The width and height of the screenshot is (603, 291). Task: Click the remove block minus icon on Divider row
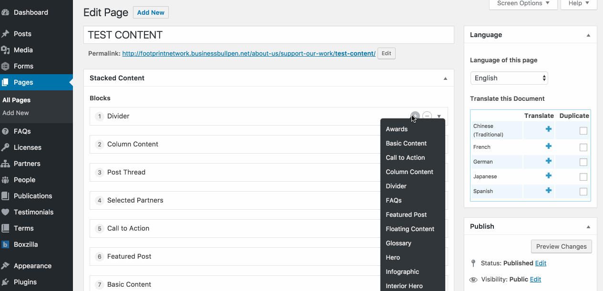point(427,116)
